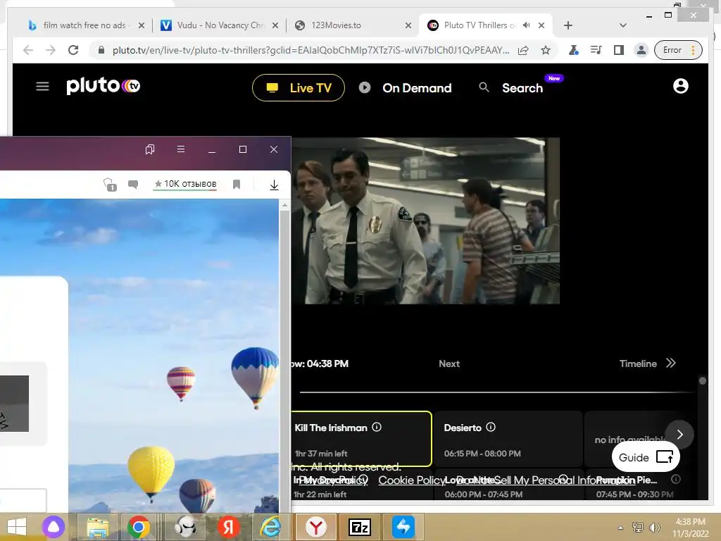Open Pluto TV Search

(x=522, y=88)
